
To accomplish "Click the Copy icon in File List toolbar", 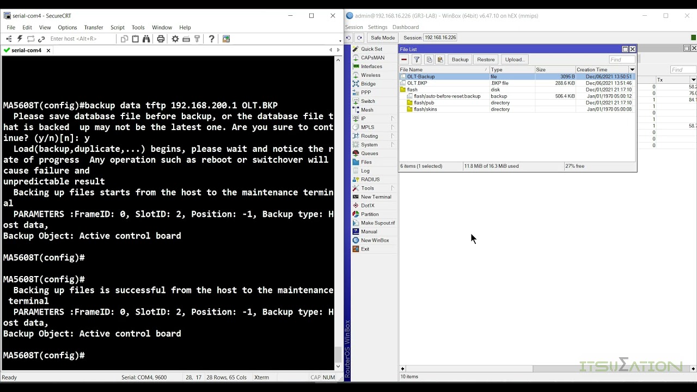I will point(429,59).
